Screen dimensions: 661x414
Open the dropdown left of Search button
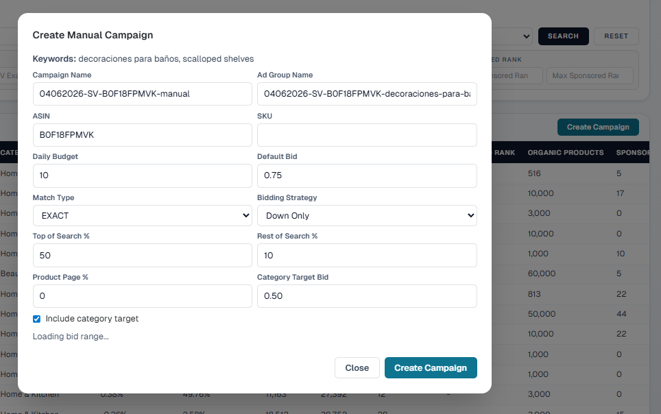(x=512, y=36)
